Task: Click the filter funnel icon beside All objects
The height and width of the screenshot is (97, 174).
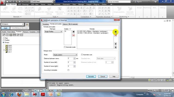Action: pos(27,25)
